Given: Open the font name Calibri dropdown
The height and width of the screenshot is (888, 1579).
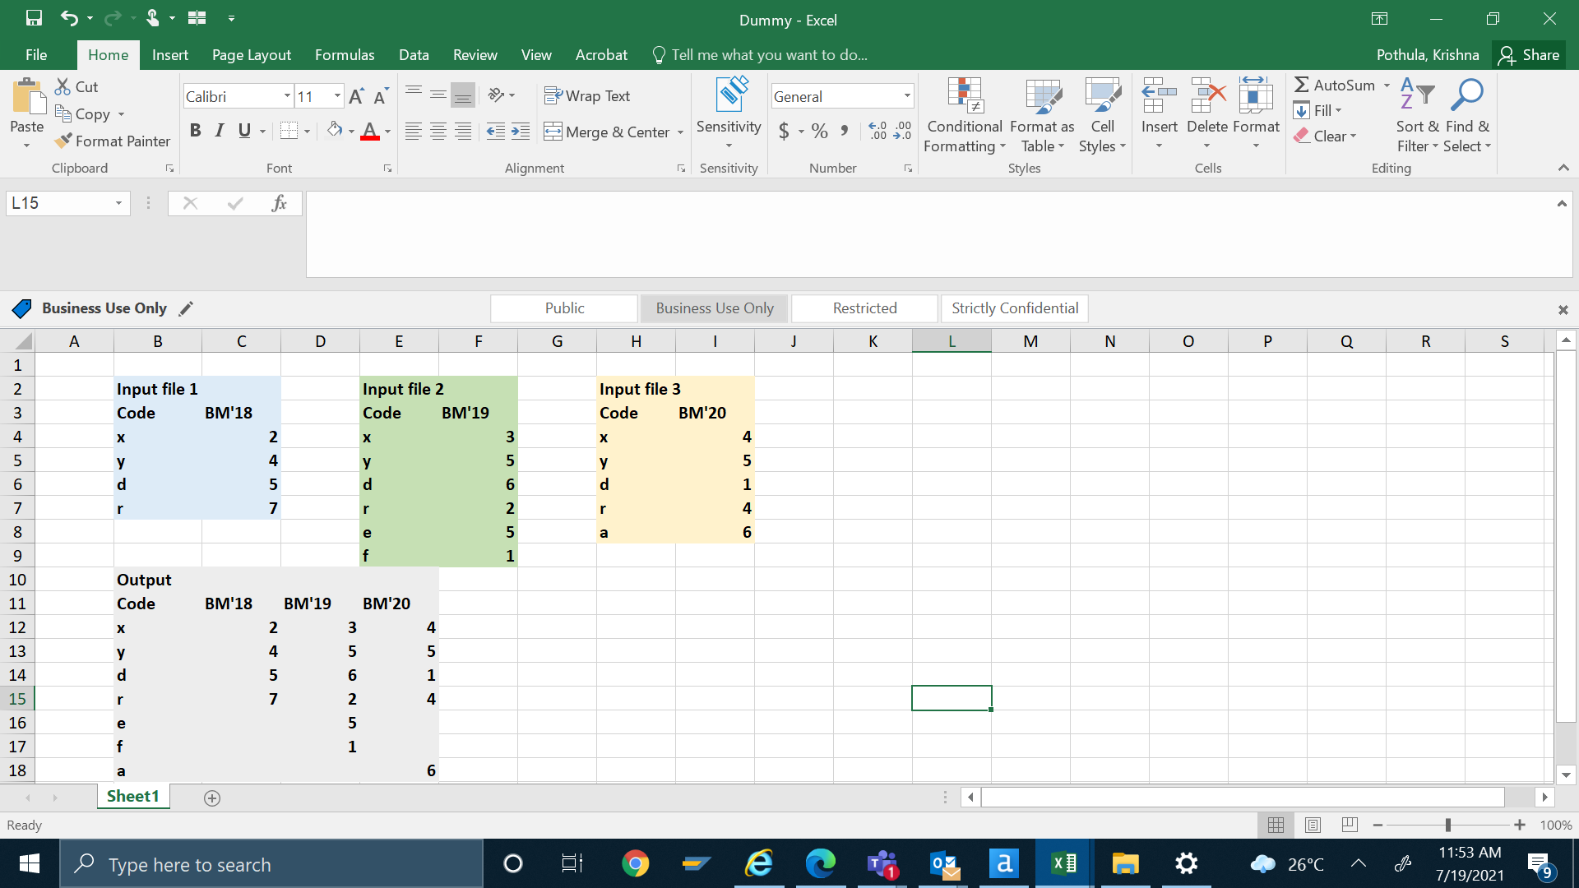Looking at the screenshot, I should pyautogui.click(x=287, y=96).
